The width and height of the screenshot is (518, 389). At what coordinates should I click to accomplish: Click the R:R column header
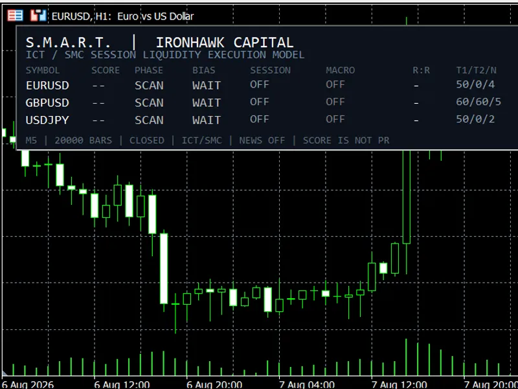(x=422, y=70)
